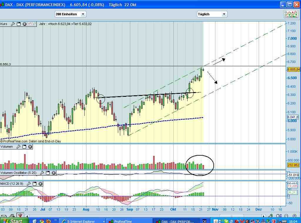Click volume value label 232.952
This screenshot has height=223, width=301.
293,165
